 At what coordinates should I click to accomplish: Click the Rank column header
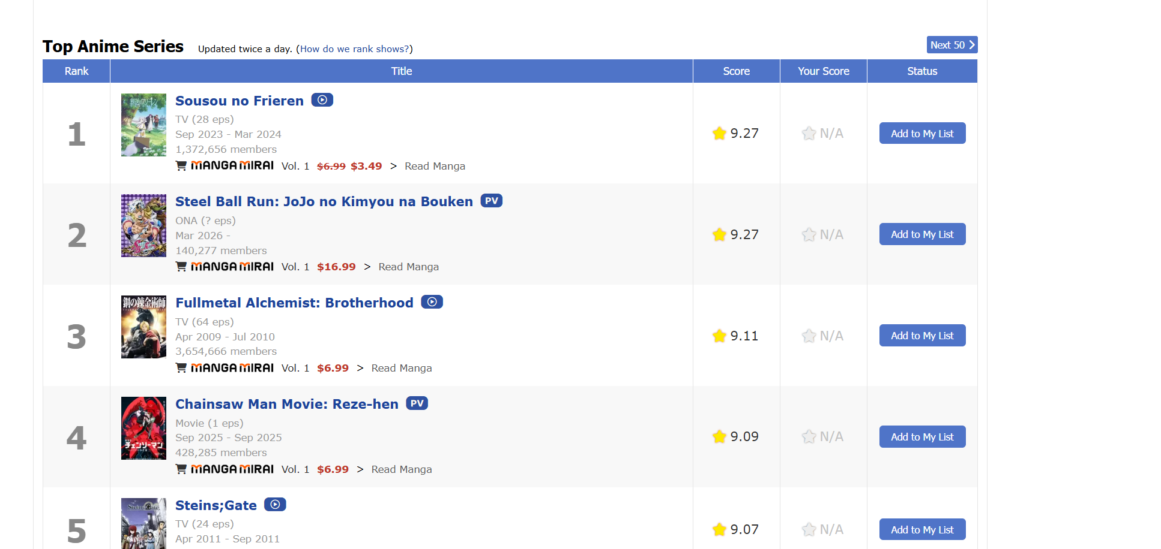[x=76, y=71]
